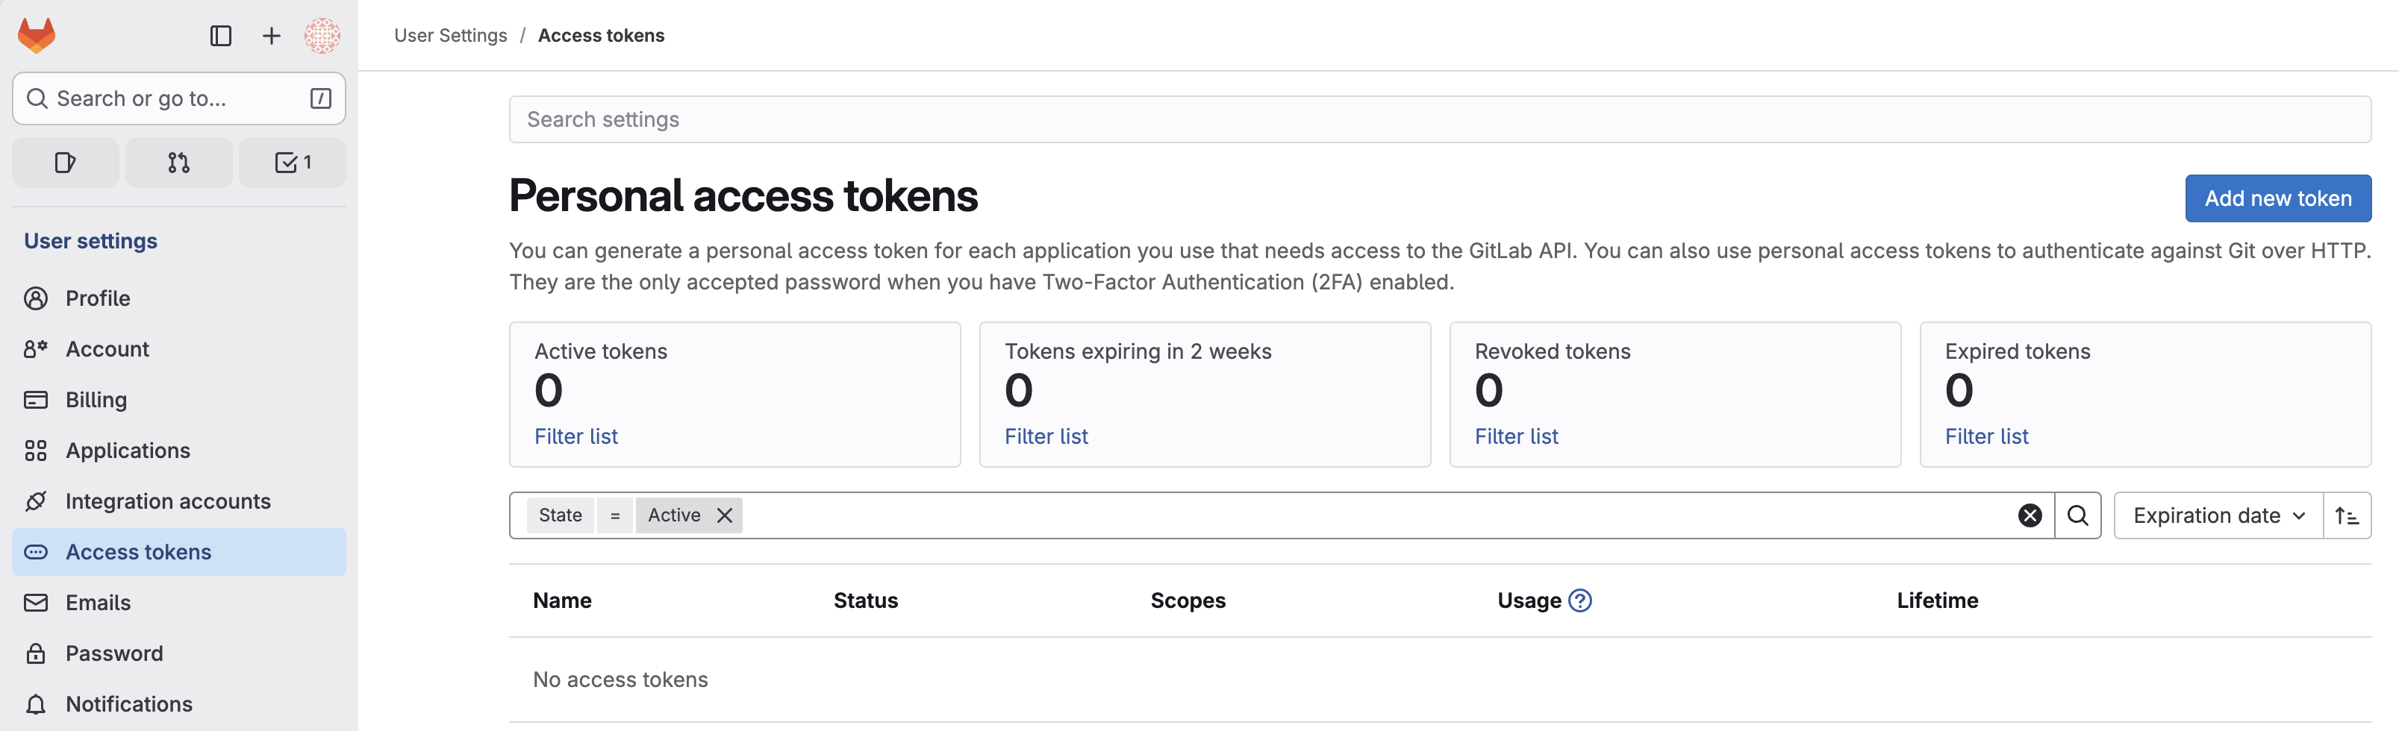Remove the Active state filter chip

pos(725,515)
